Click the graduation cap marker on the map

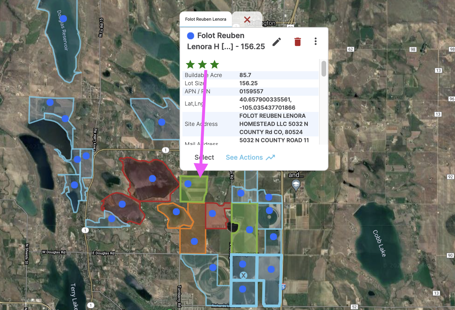[295, 184]
